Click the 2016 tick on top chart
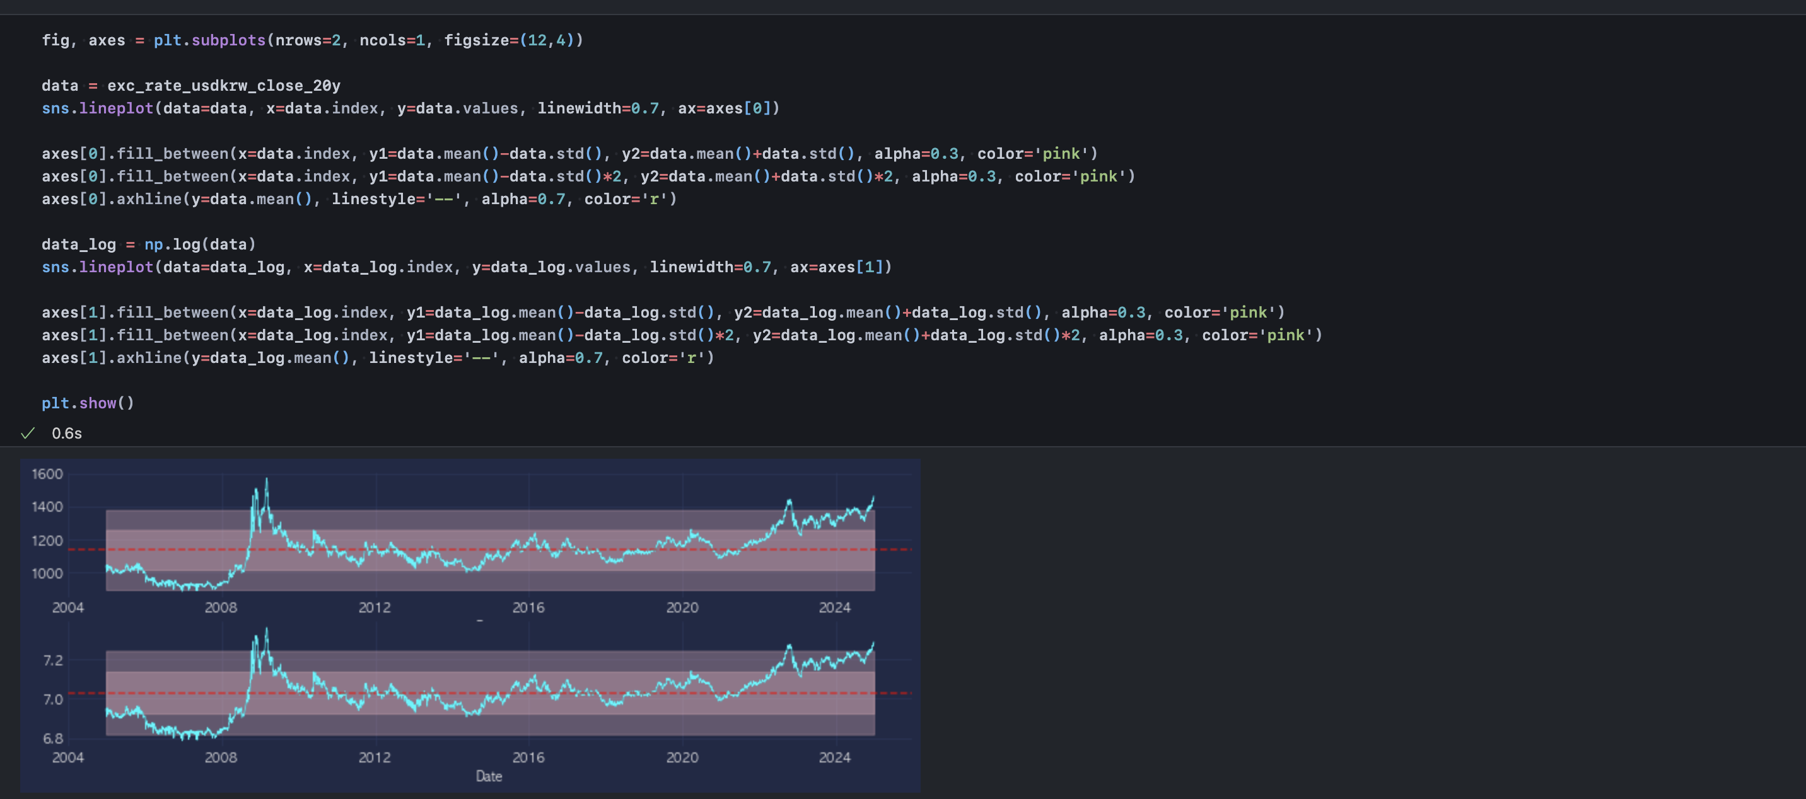This screenshot has height=799, width=1806. tap(528, 607)
